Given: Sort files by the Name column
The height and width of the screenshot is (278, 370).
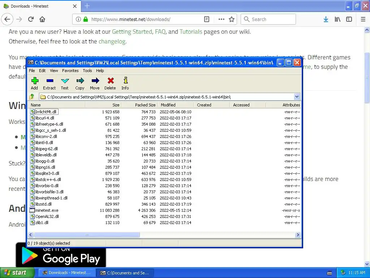Looking at the screenshot, I should [57, 105].
